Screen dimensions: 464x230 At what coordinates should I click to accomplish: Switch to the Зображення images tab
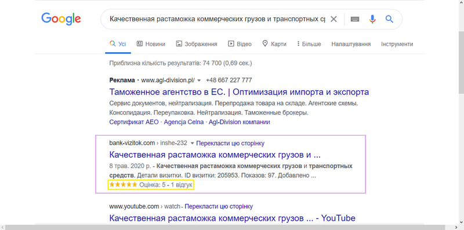pos(197,44)
